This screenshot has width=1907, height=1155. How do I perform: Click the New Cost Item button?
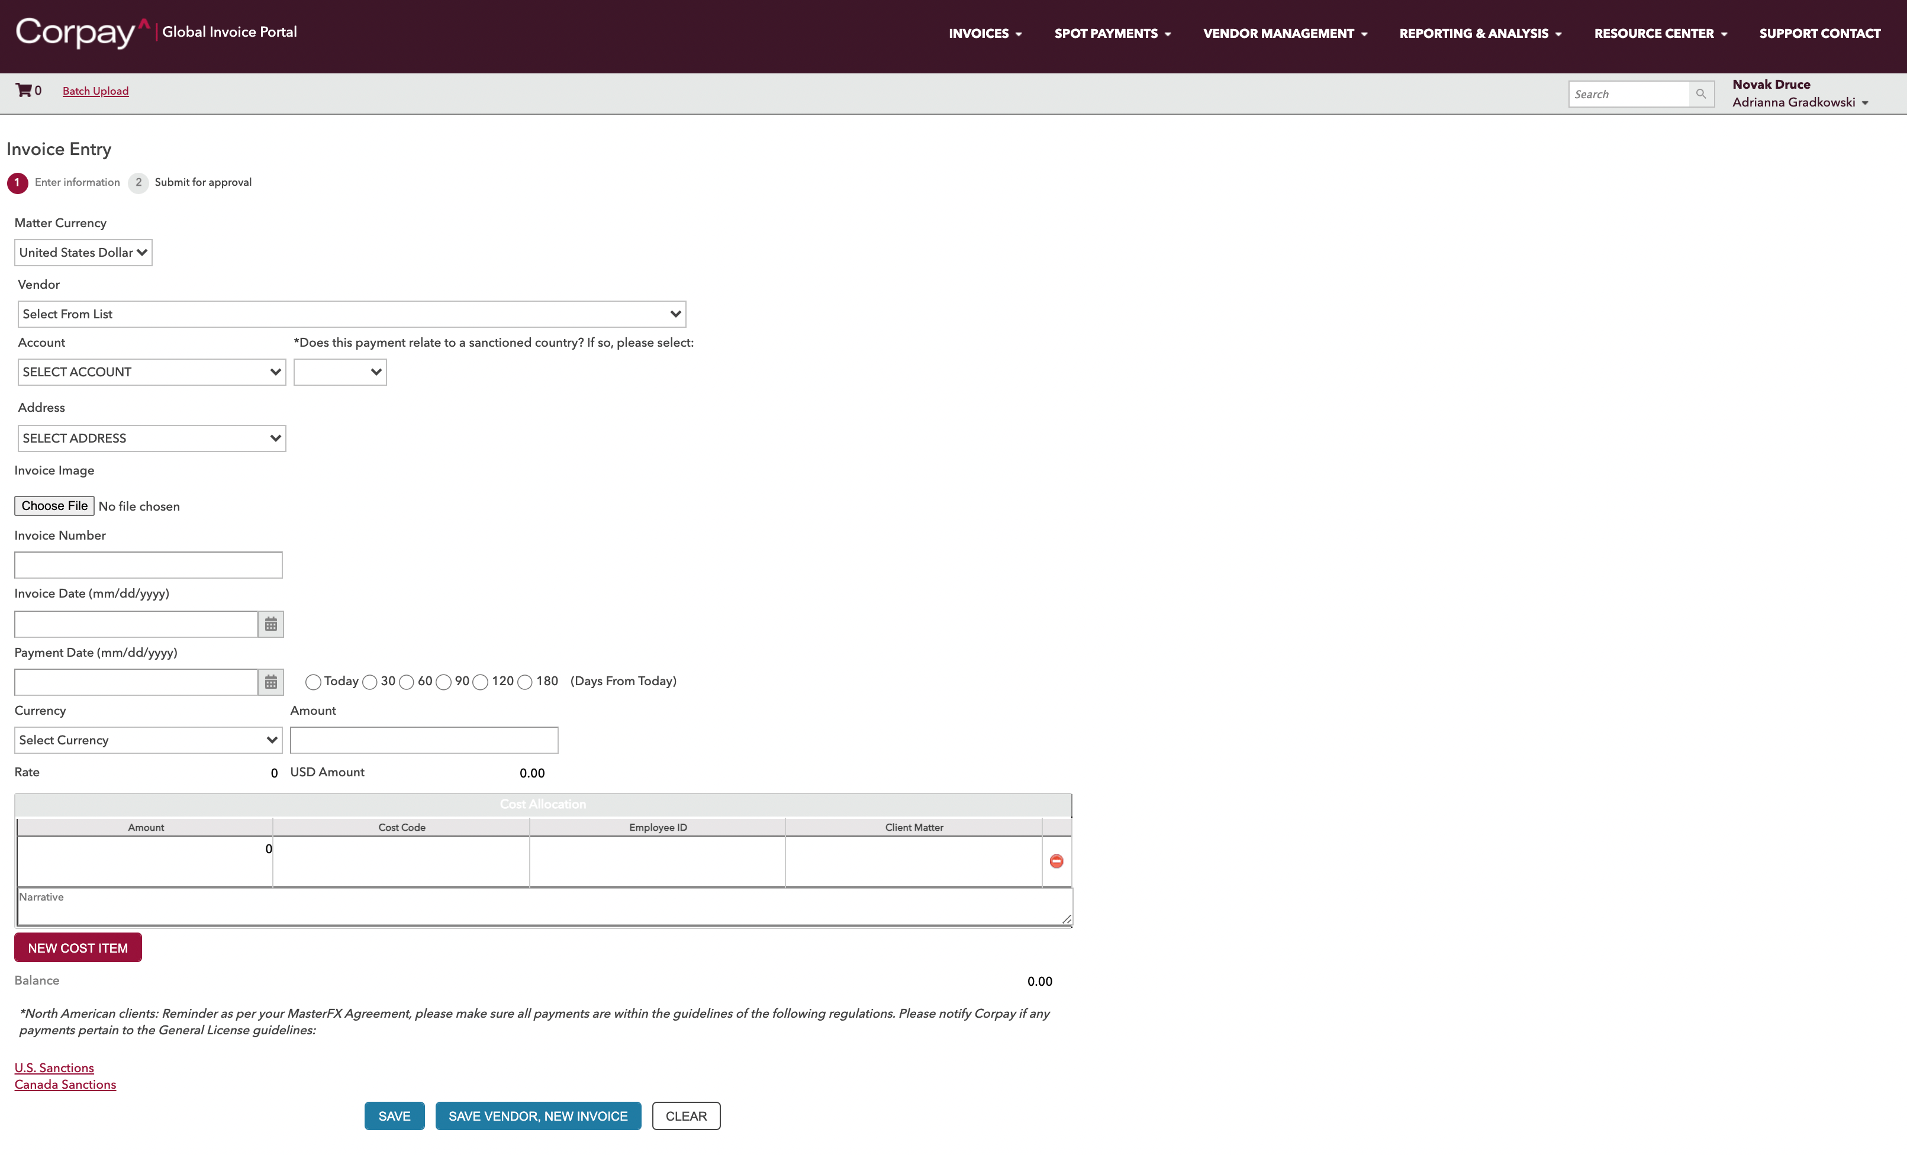click(78, 948)
